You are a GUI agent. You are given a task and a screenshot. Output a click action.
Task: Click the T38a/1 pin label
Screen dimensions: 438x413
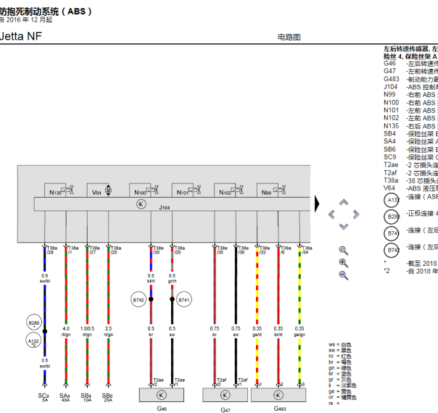[x=73, y=250]
